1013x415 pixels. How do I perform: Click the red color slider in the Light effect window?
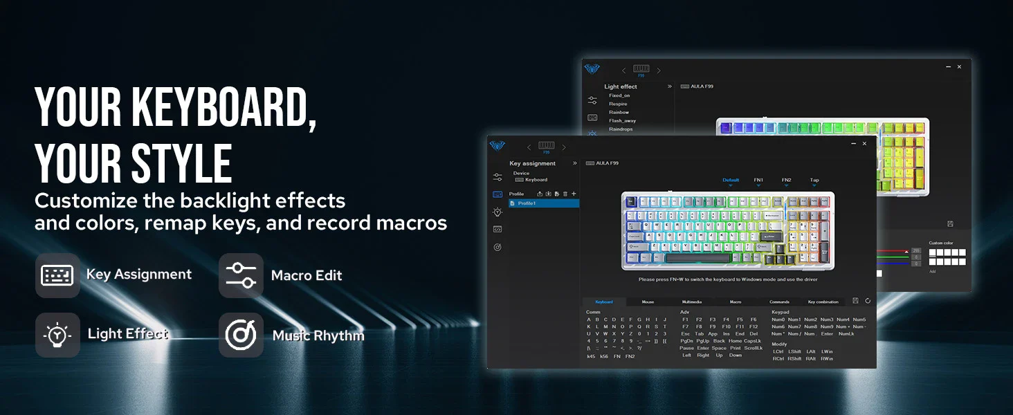click(x=893, y=250)
